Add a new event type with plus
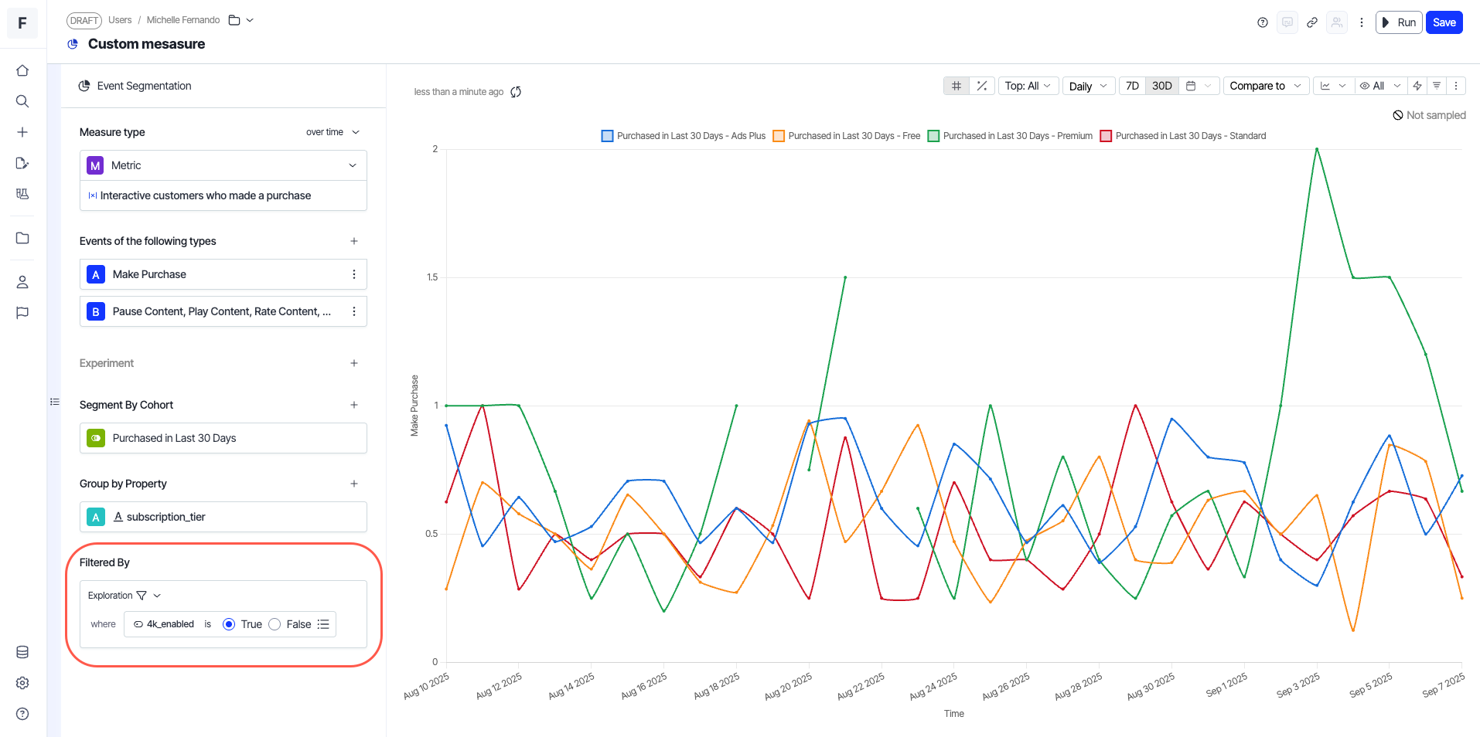Image resolution: width=1480 pixels, height=737 pixels. point(354,241)
